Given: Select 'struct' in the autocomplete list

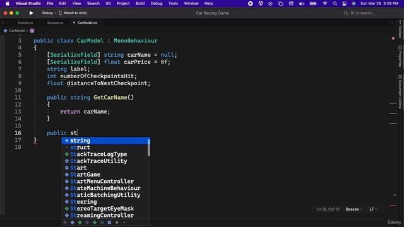Looking at the screenshot, I should (105, 148).
